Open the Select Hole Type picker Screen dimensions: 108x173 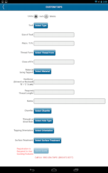click(43, 121)
